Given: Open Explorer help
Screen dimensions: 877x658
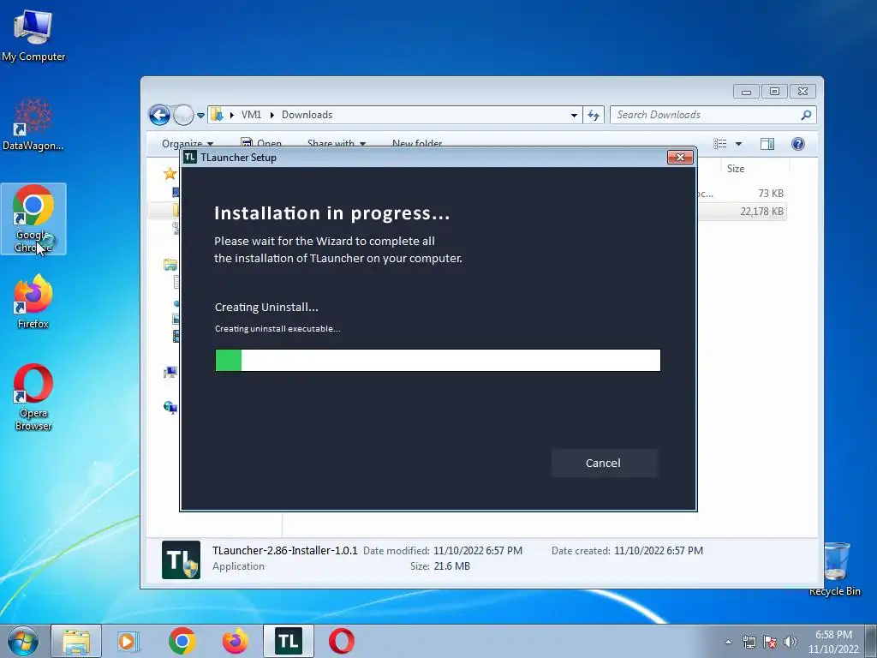Looking at the screenshot, I should pyautogui.click(x=798, y=144).
